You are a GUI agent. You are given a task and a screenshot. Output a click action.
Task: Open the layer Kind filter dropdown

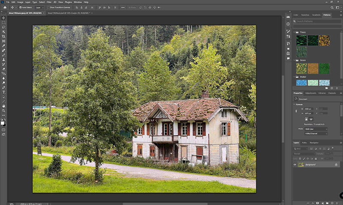pyautogui.click(x=301, y=149)
